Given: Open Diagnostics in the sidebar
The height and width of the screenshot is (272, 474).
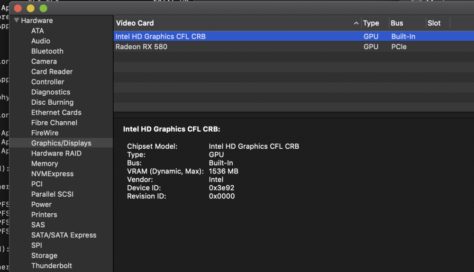Looking at the screenshot, I should coord(51,92).
